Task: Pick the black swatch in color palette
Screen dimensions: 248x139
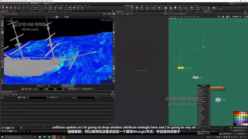Action: [x=235, y=124]
